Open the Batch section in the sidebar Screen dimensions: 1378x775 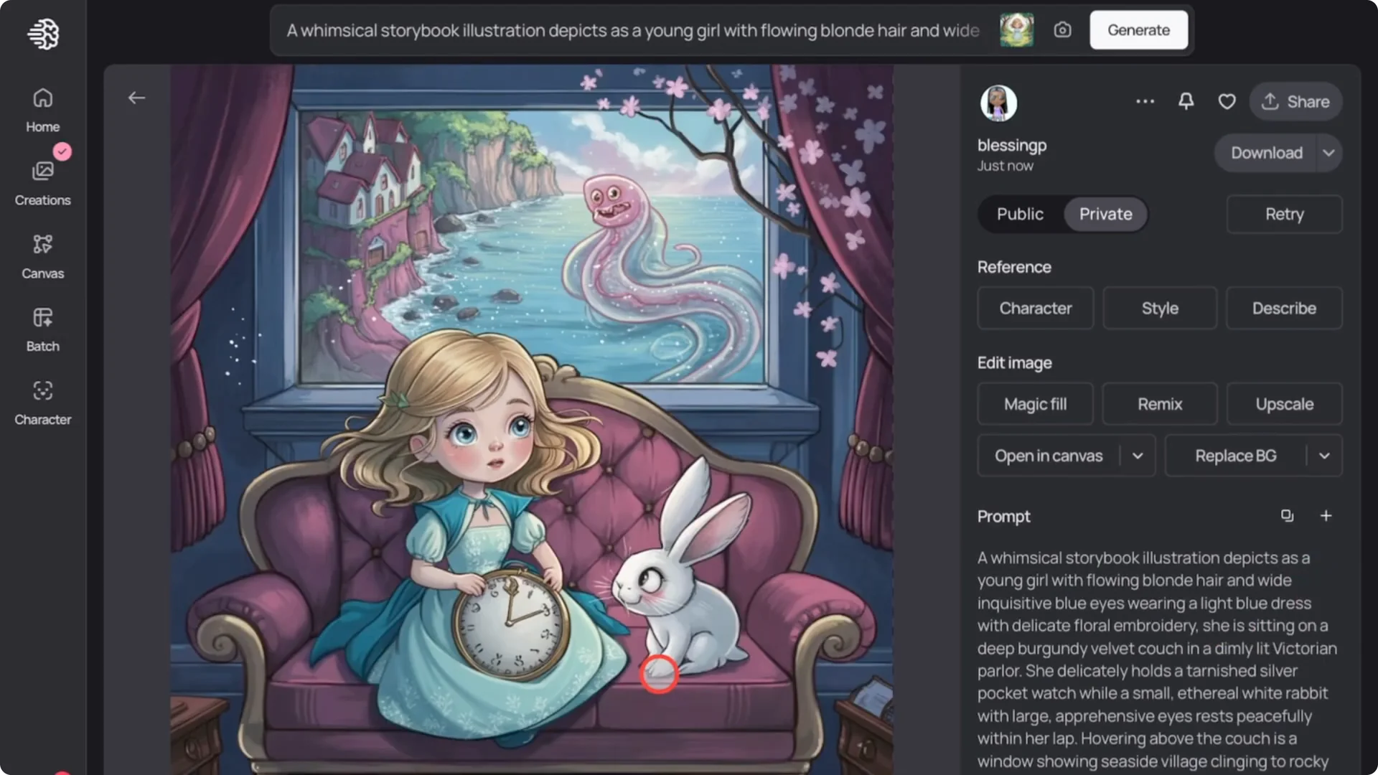42,329
